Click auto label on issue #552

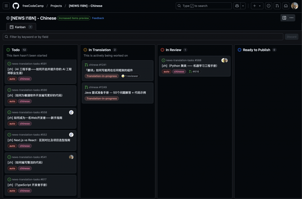point(12,146)
